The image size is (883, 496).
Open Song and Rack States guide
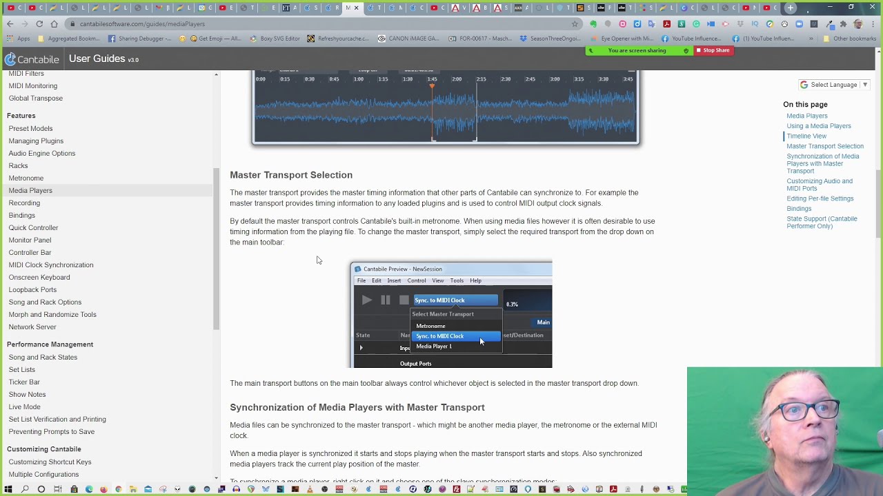(x=43, y=357)
